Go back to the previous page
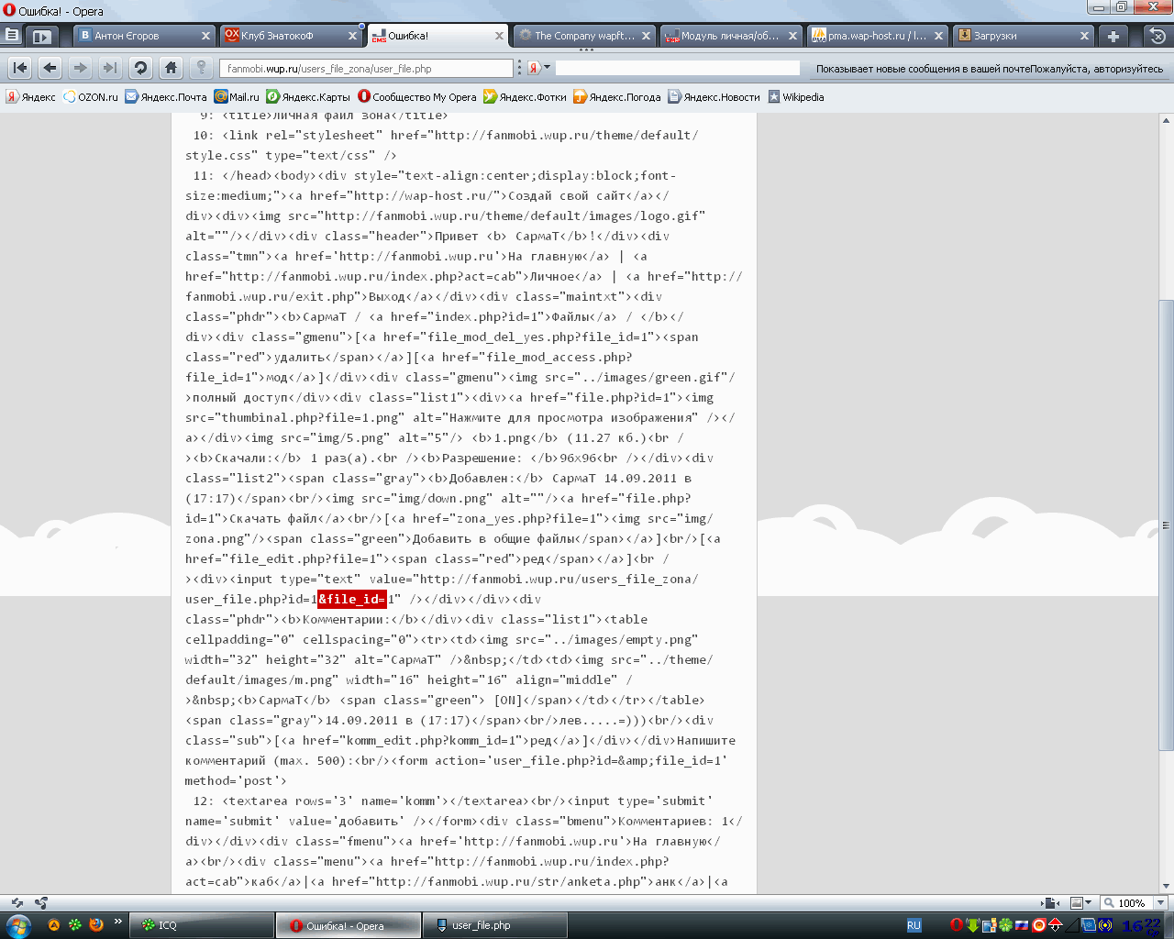The width and height of the screenshot is (1174, 939). (50, 68)
